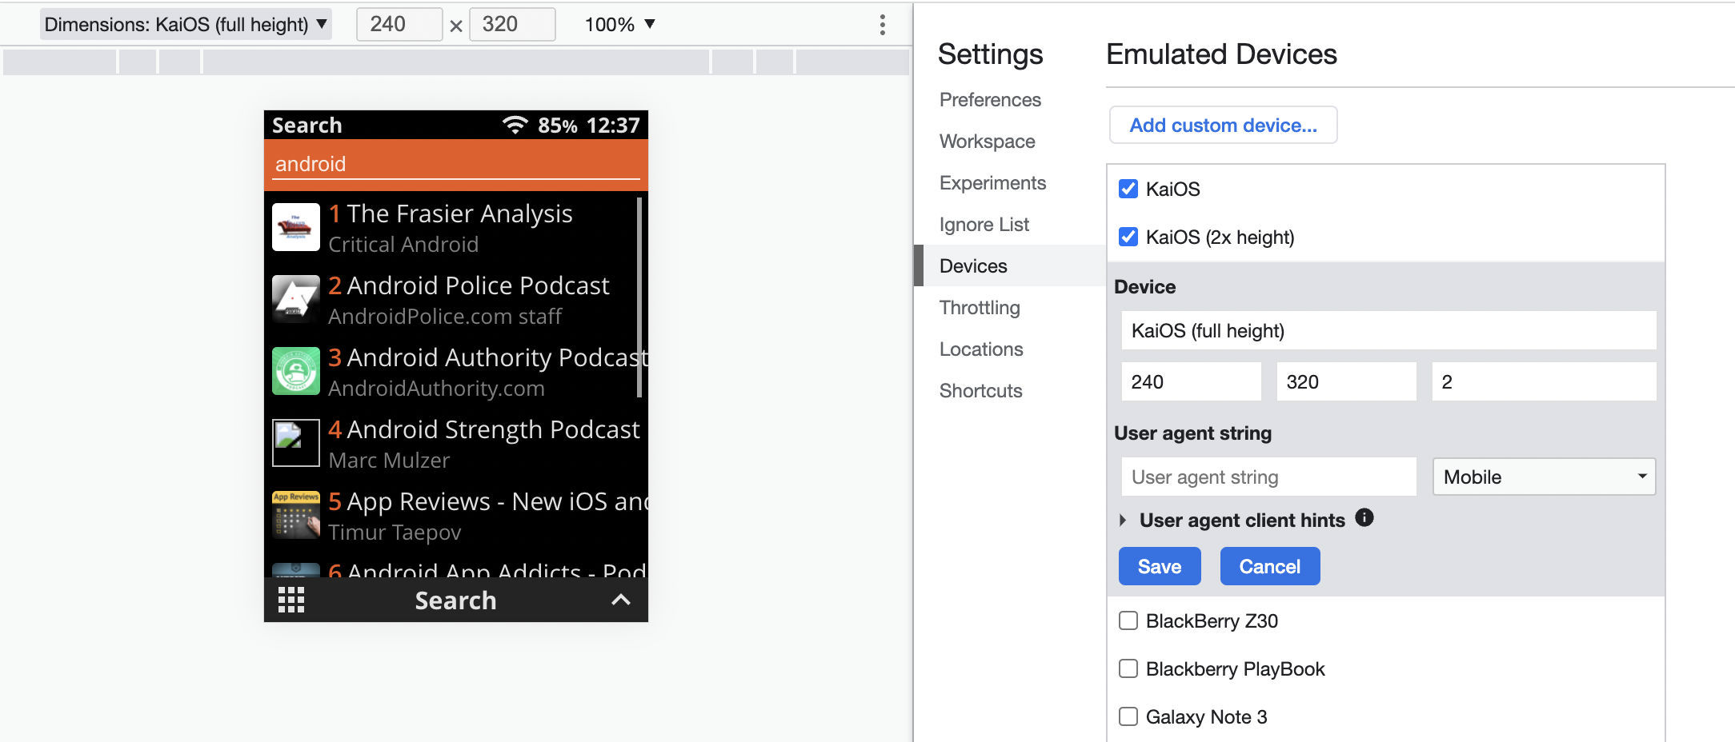This screenshot has height=742, width=1735.
Task: Edit the device name field
Action: click(x=1388, y=330)
